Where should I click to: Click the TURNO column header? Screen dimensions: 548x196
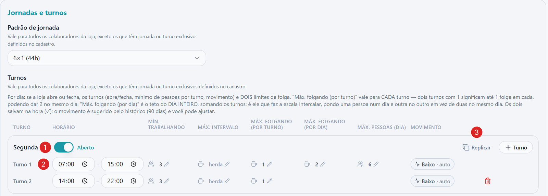tap(22, 127)
